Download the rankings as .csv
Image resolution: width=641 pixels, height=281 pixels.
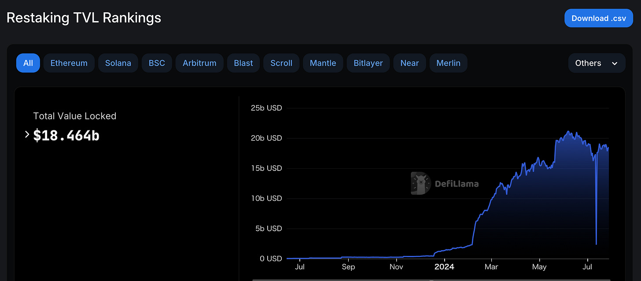[599, 18]
